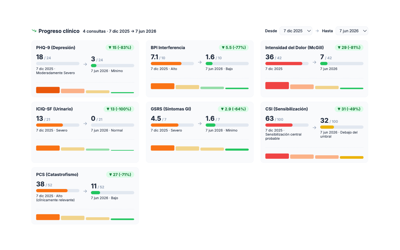Click 'Sensibilización central probable' CSI label
Viewport: 400px width, 250px height.
coord(283,136)
